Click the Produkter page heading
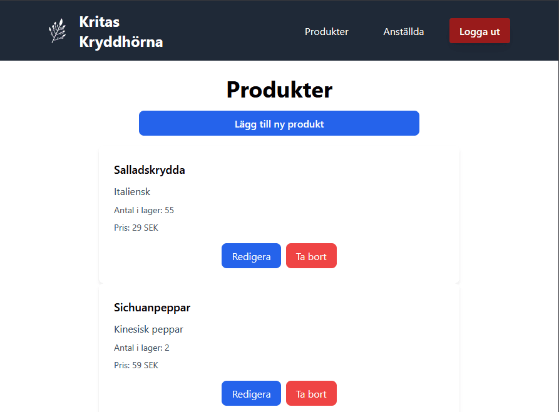The width and height of the screenshot is (559, 412). pyautogui.click(x=279, y=90)
